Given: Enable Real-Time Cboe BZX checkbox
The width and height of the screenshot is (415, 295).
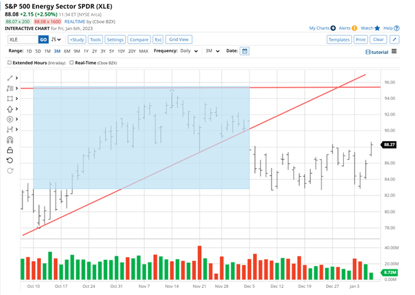Looking at the screenshot, I should pyautogui.click(x=72, y=63).
